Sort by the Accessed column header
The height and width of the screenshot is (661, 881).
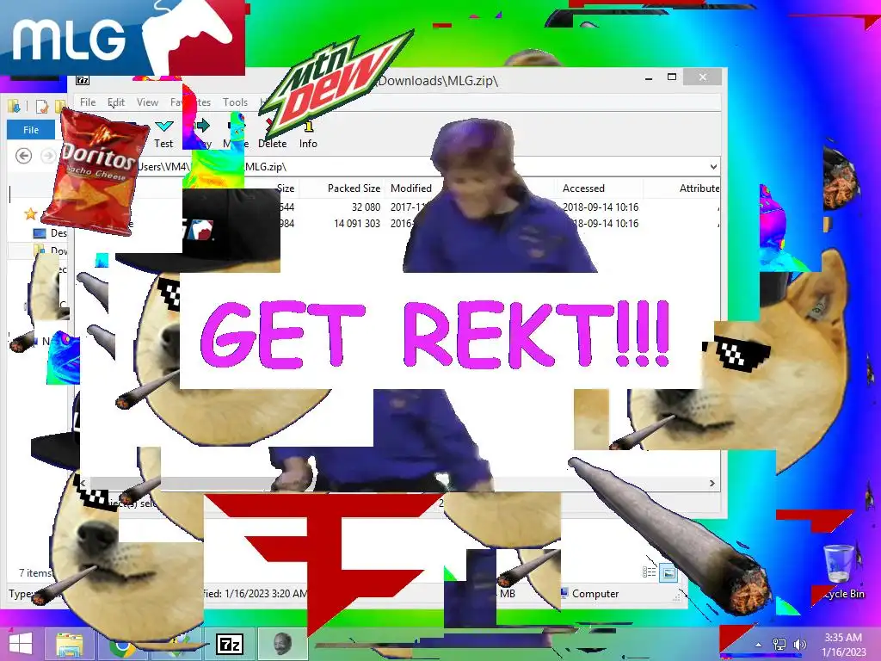click(584, 188)
